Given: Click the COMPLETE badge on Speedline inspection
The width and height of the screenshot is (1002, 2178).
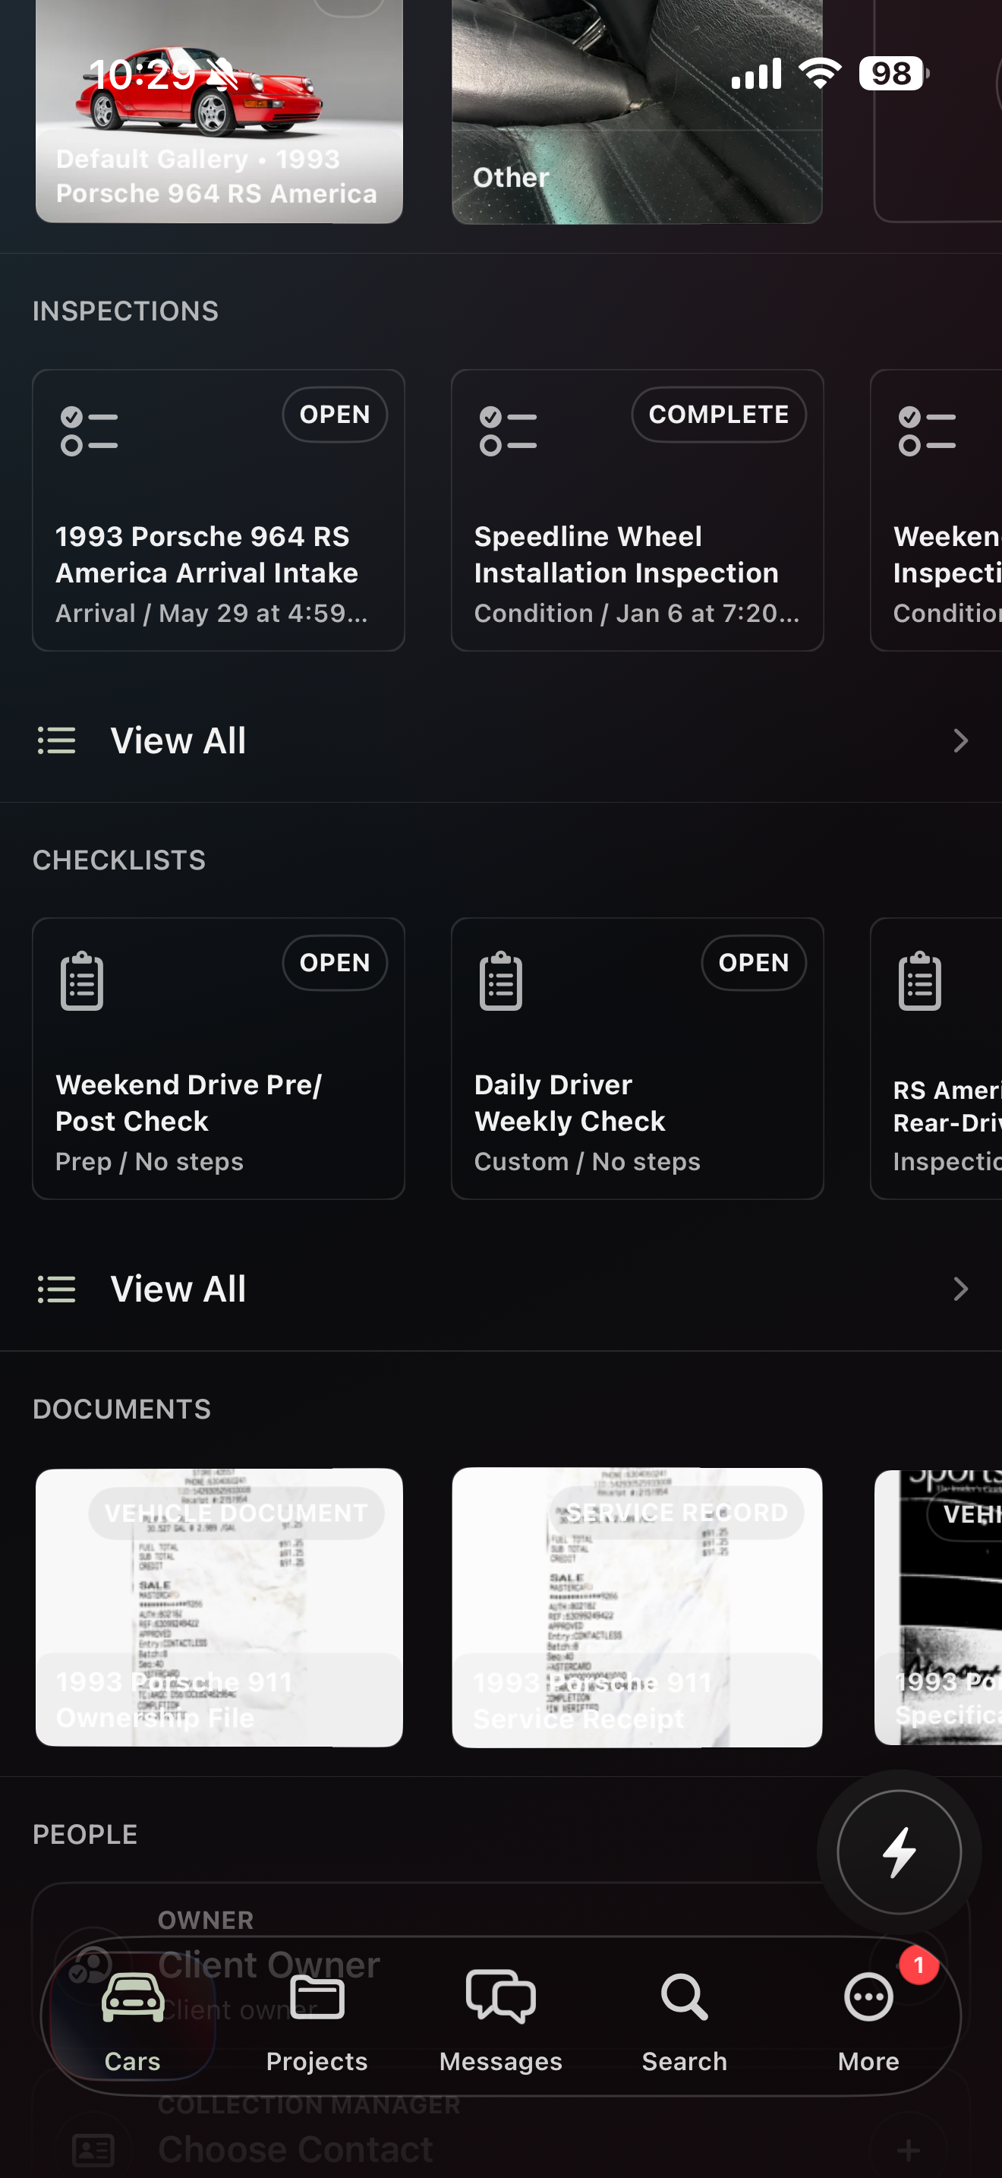Looking at the screenshot, I should coord(718,415).
